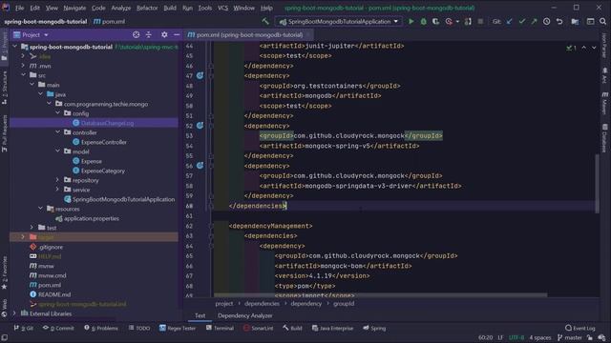Viewport: 611px width, 343px height.
Task: Jump to the previous highlighted error arrow
Action: 583,48
